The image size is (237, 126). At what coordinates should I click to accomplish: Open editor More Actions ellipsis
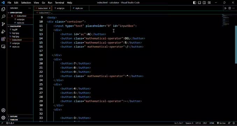coord(234,8)
